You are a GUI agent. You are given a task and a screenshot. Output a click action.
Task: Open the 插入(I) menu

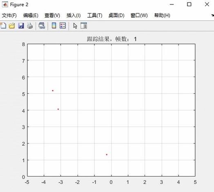click(x=74, y=15)
